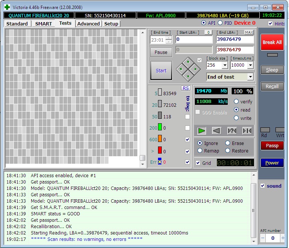The width and height of the screenshot is (289, 248).
Task: Click the right arrow on diamond navigator
Action: [196, 69]
